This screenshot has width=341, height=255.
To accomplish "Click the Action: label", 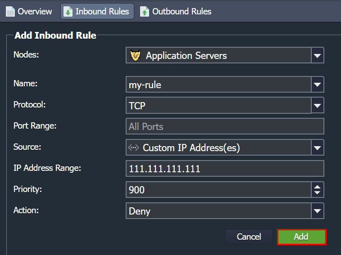I will click(26, 210).
